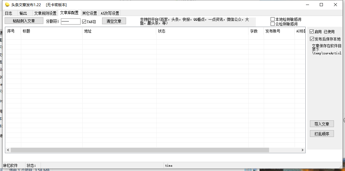The width and height of the screenshot is (345, 171).
Task: Switch to the 日志 tab
Action: click(8, 13)
